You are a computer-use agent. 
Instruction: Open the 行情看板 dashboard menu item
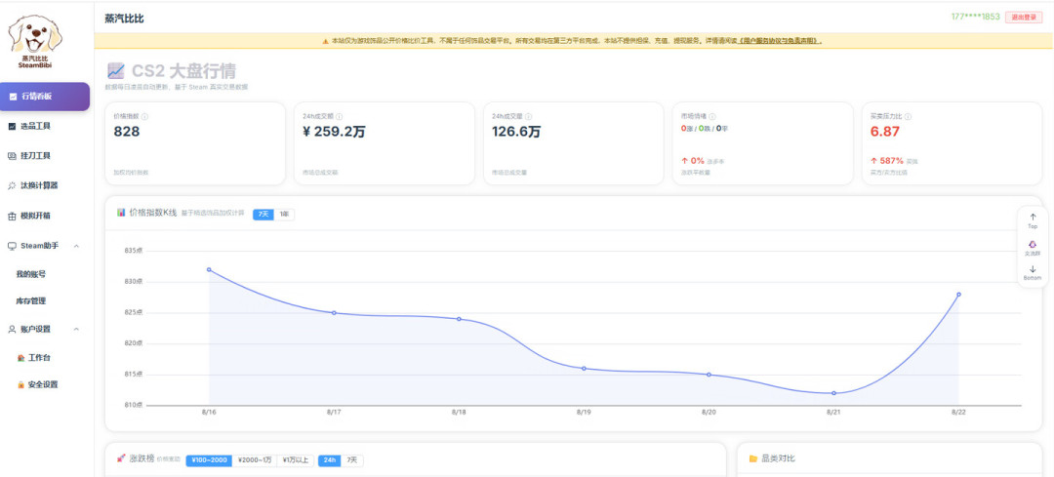tap(44, 97)
